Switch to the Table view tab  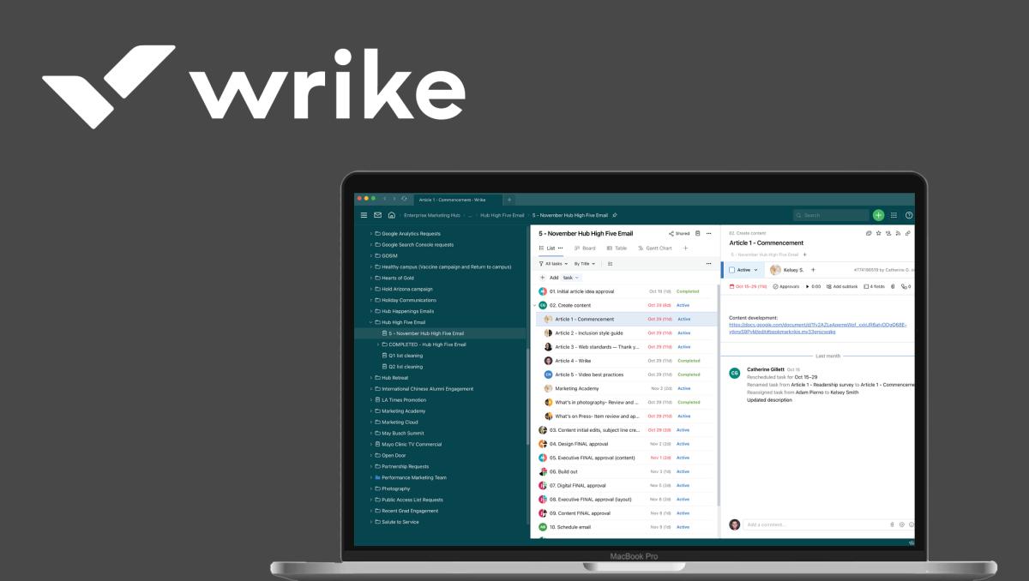tap(616, 249)
